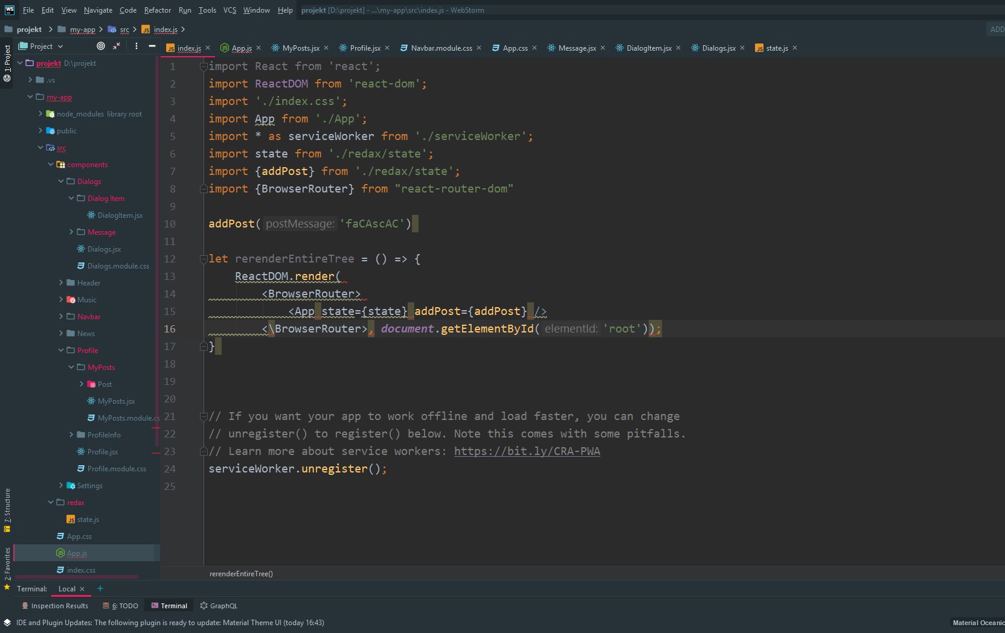Collapse all project tree nodes icon
The height and width of the screenshot is (633, 1005).
pos(117,46)
